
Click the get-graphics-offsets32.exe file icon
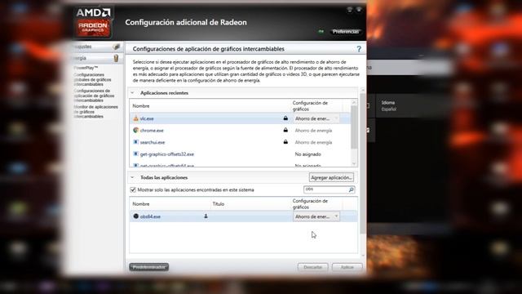(136, 154)
